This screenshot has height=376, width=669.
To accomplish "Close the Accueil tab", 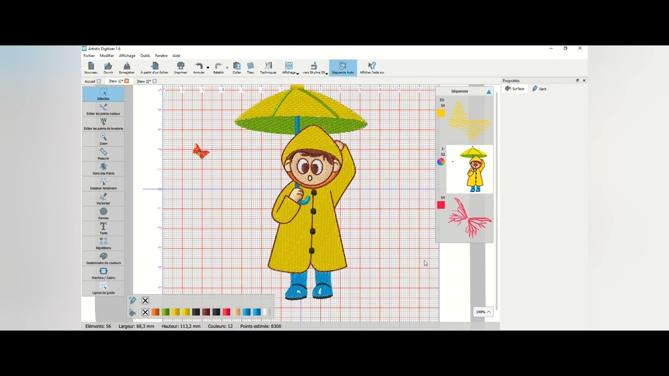I will [99, 81].
